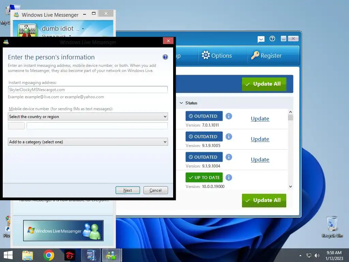
Task: Click the network icon in the system tray
Action: click(309, 255)
